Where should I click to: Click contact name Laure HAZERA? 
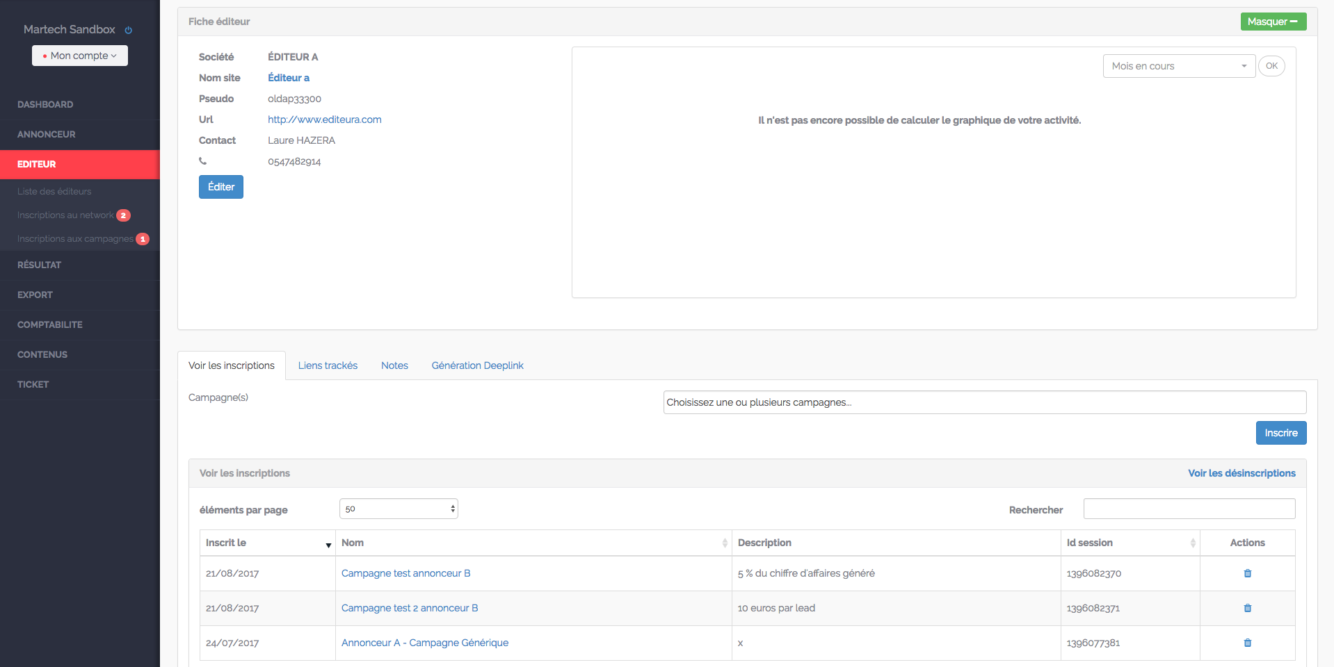pos(301,140)
